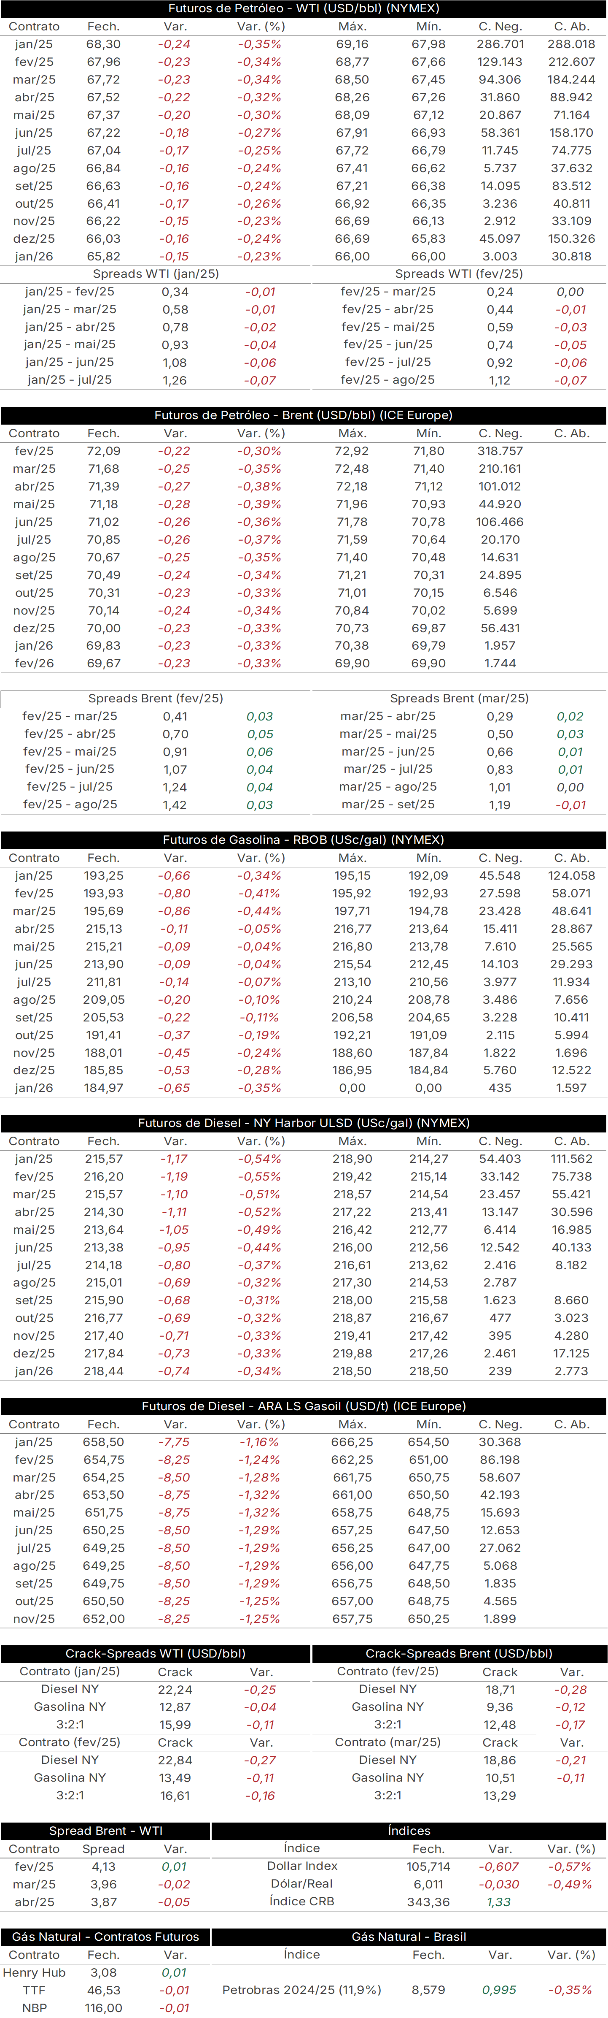Click the ARA LS Gasoil header bar

click(304, 1406)
